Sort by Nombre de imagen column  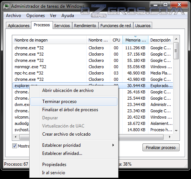tap(49, 40)
